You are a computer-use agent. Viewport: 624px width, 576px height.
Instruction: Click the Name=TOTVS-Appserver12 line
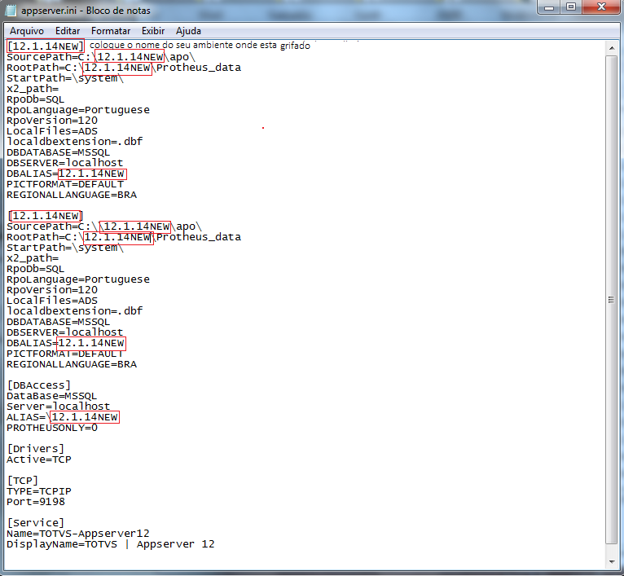tap(78, 534)
